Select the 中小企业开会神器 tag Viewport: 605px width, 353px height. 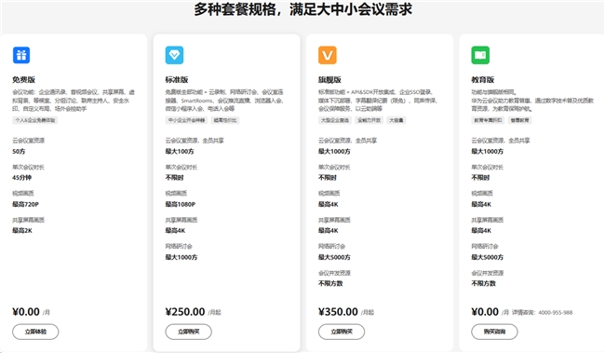pyautogui.click(x=187, y=120)
